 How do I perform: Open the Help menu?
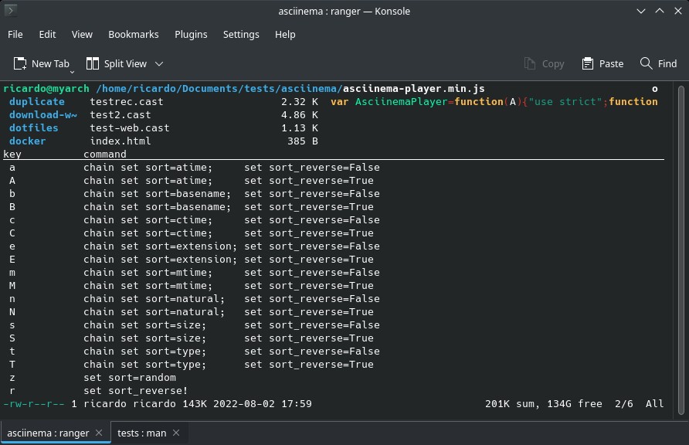[285, 34]
